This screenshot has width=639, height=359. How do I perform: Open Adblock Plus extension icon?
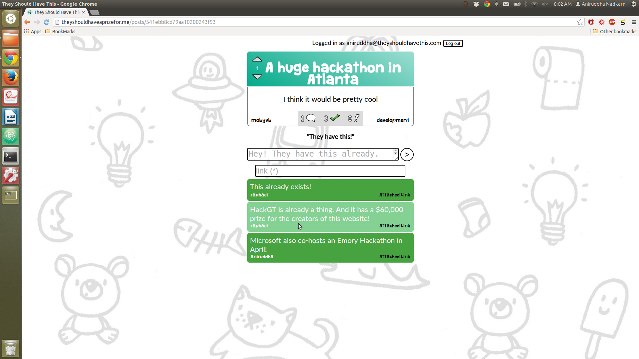coord(612,22)
